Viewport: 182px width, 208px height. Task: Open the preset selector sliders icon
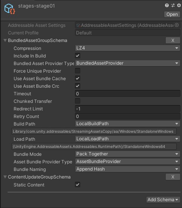(x=173, y=5)
